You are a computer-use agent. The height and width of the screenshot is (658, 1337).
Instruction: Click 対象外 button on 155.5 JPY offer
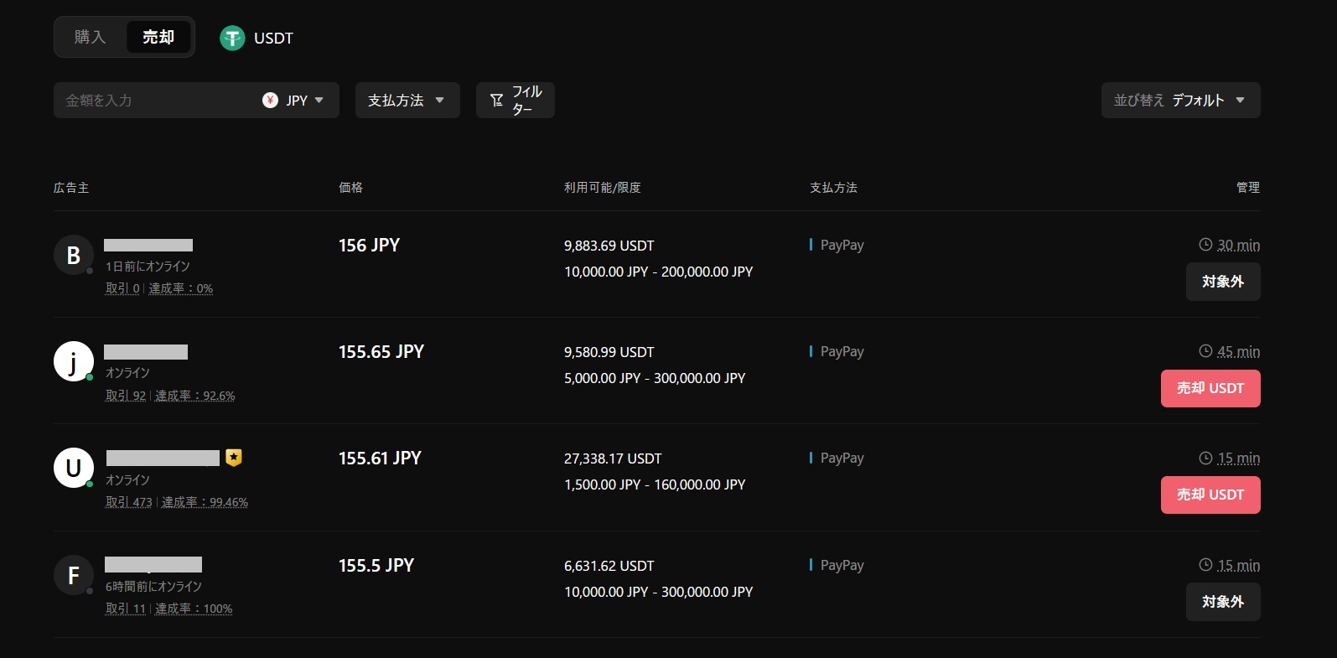pyautogui.click(x=1222, y=602)
